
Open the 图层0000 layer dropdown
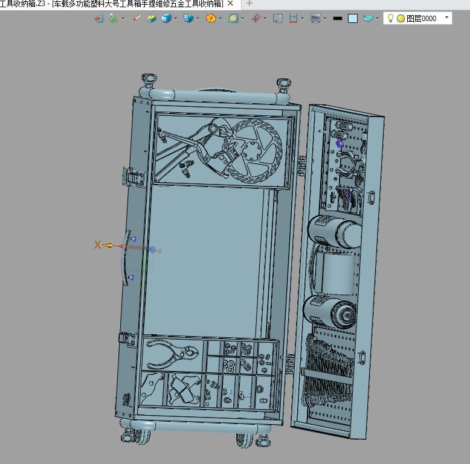coord(446,17)
